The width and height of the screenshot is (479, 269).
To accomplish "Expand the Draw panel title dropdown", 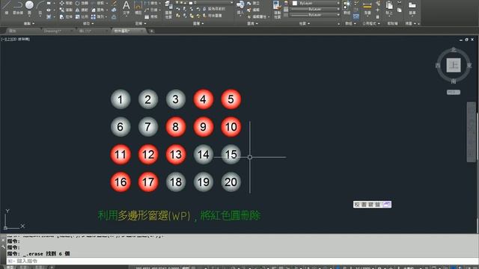I will [x=29, y=23].
